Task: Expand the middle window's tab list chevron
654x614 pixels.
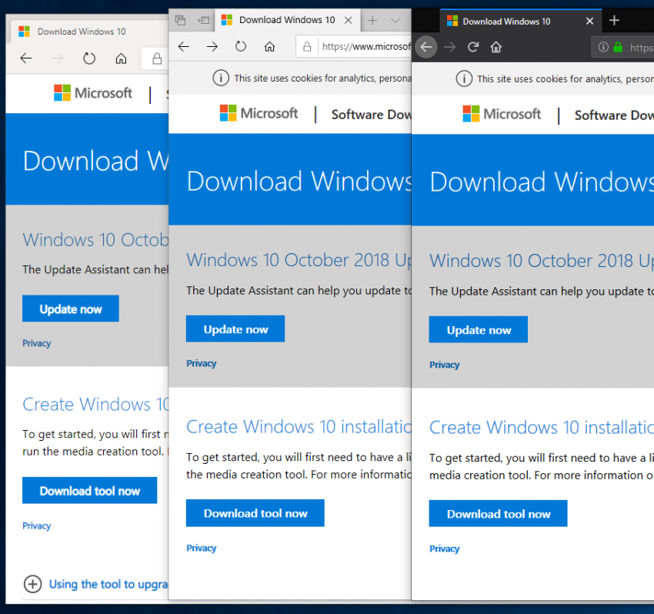Action: pos(395,20)
